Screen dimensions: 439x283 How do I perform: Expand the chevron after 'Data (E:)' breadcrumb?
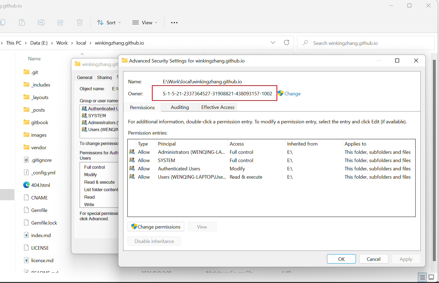click(x=52, y=43)
